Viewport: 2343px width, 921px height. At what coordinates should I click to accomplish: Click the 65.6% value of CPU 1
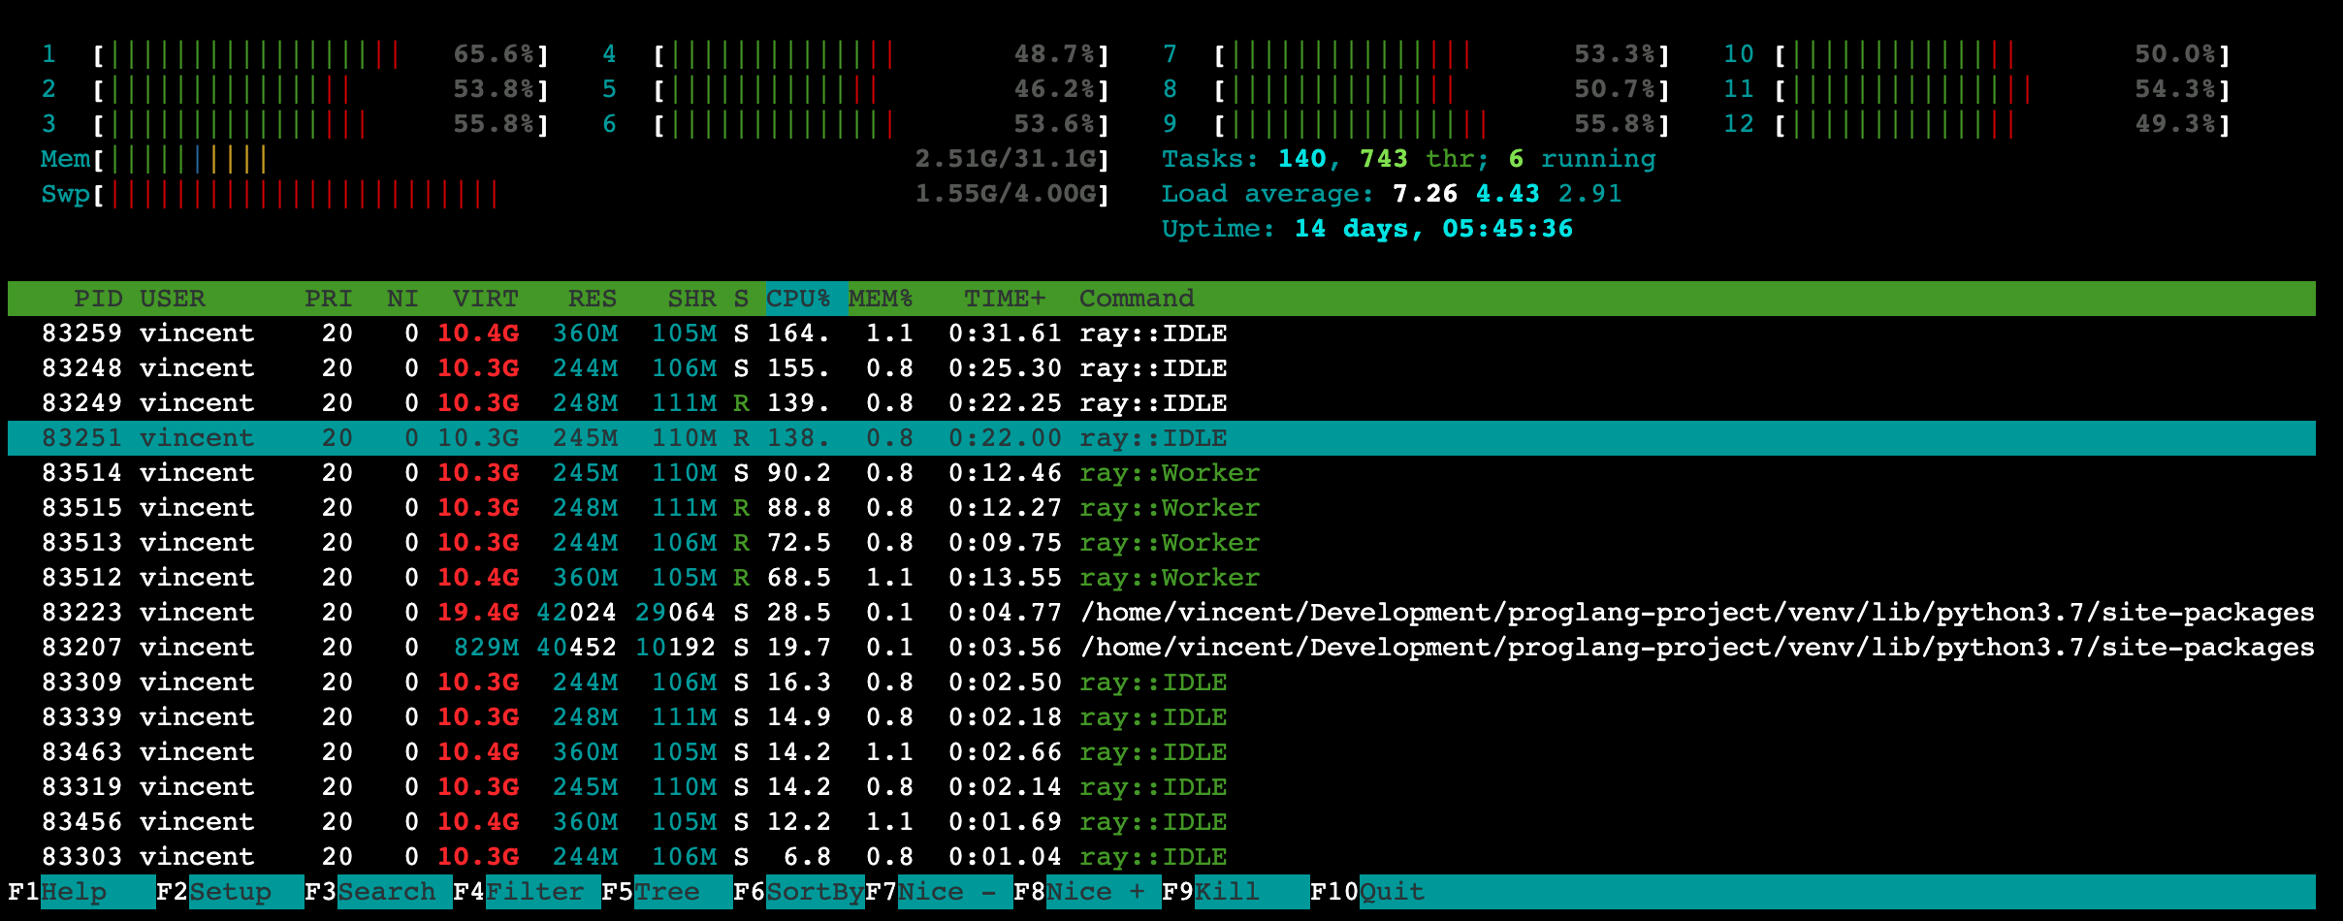pyautogui.click(x=494, y=54)
